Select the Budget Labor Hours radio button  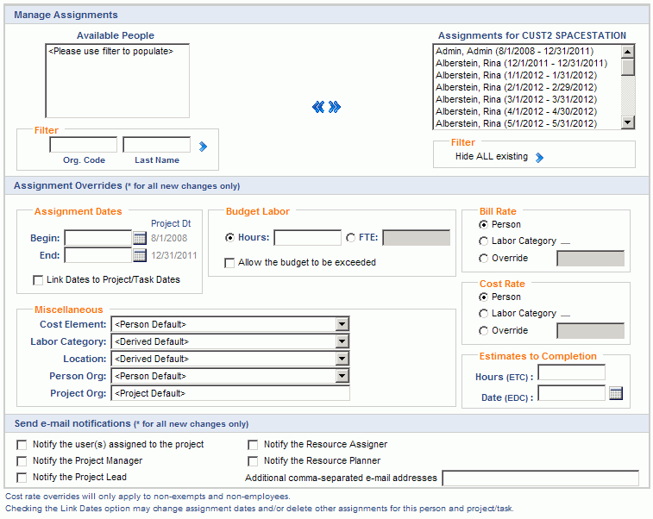pyautogui.click(x=229, y=238)
